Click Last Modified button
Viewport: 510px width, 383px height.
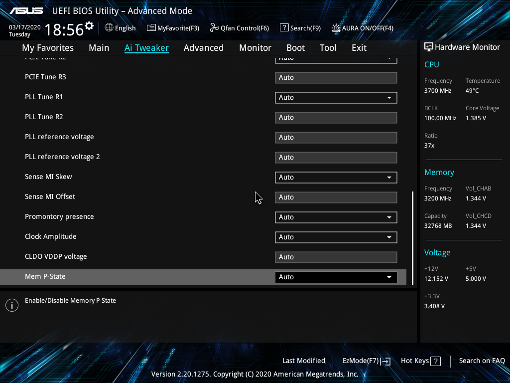304,361
